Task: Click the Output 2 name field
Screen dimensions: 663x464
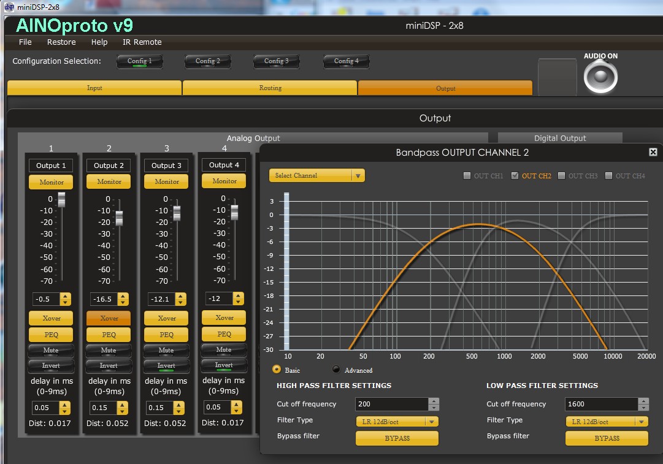Action: click(x=109, y=165)
